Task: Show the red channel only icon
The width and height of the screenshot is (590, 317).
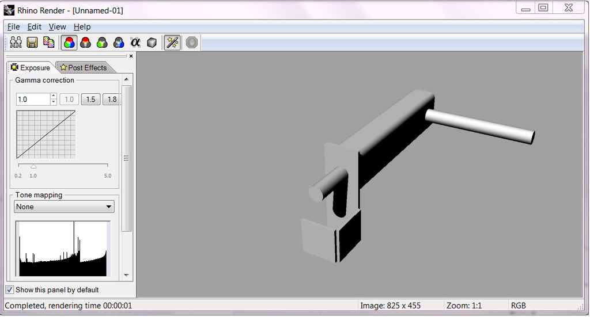Action: pyautogui.click(x=86, y=43)
